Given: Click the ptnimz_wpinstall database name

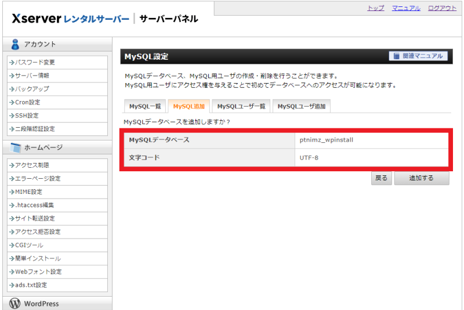Looking at the screenshot, I should [x=326, y=140].
